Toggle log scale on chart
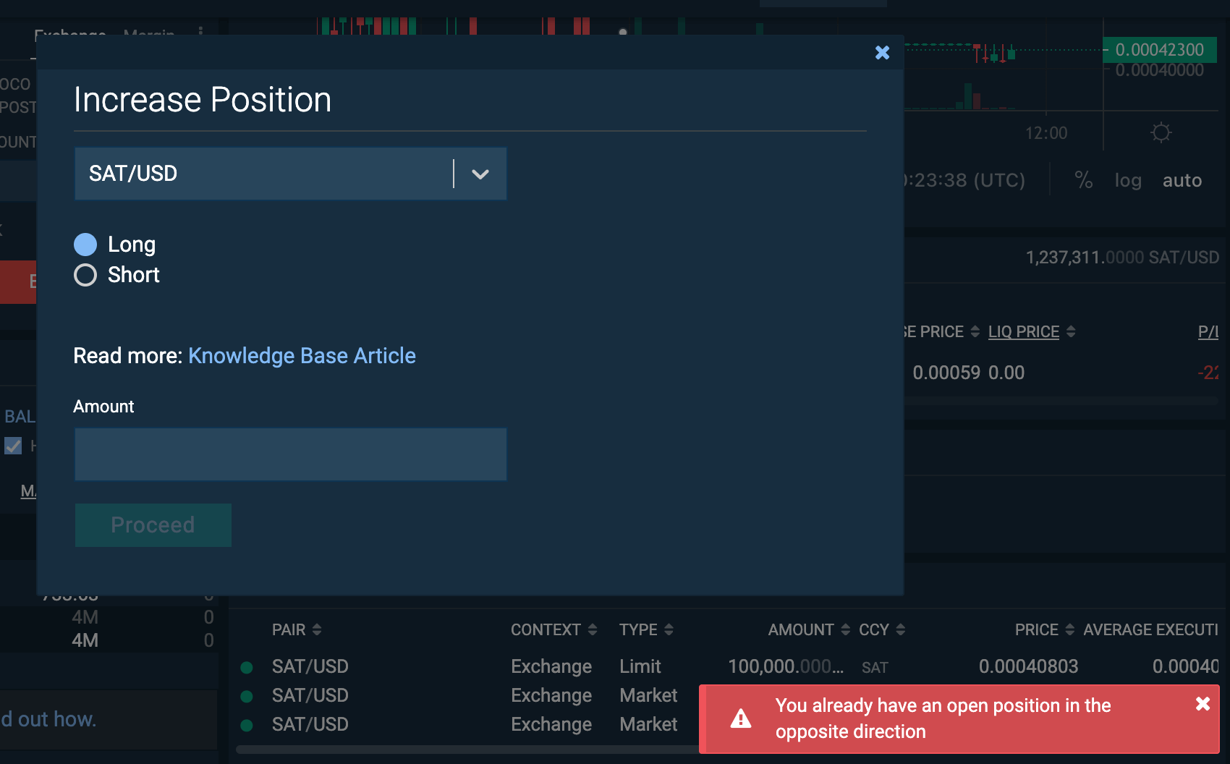Screen dimensions: 1230x764 coord(1128,180)
